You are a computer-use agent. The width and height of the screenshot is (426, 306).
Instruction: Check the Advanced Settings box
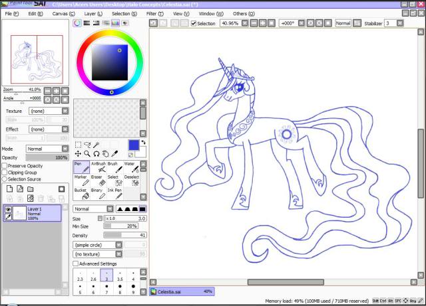coord(75,264)
